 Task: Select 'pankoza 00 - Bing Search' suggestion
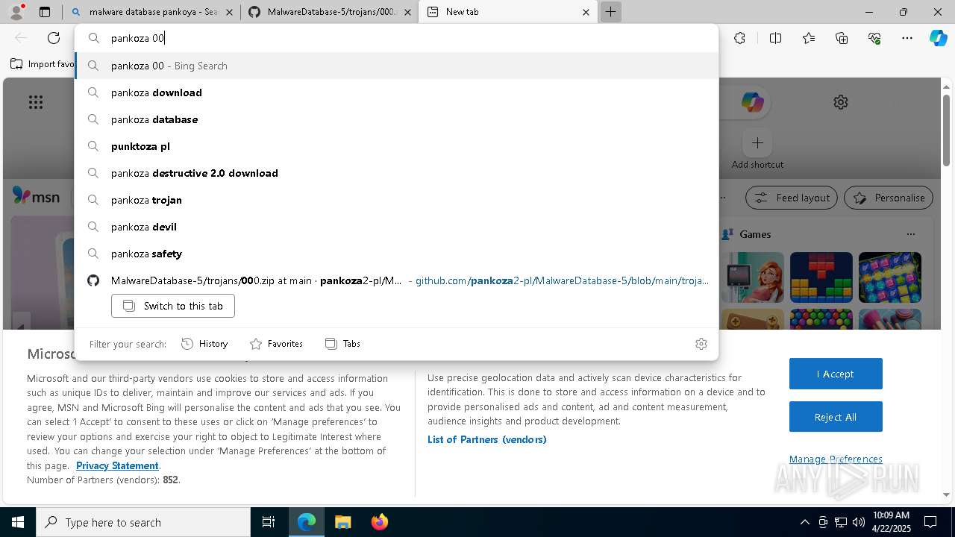coord(397,66)
